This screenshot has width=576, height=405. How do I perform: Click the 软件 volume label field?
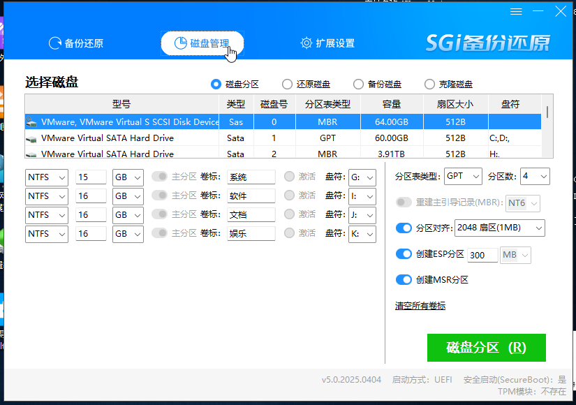(251, 196)
